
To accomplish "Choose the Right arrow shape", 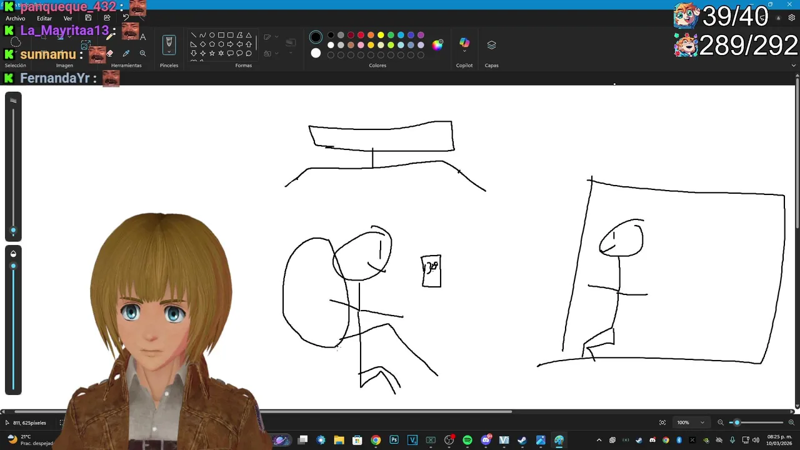I will (231, 44).
